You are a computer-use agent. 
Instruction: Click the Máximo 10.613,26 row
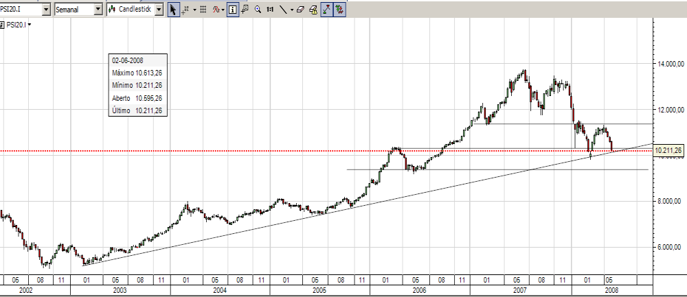click(137, 73)
